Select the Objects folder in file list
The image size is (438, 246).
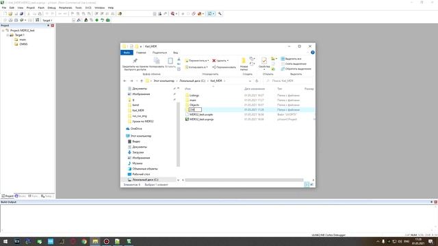point(194,105)
